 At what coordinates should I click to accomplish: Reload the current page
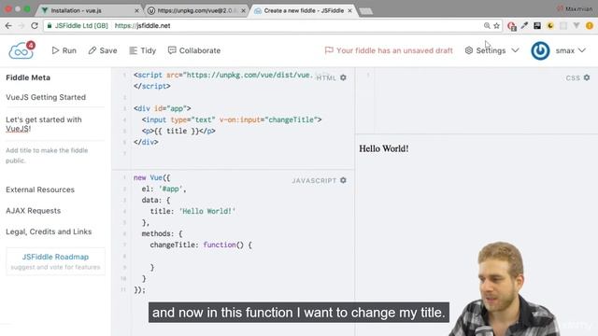pos(35,26)
